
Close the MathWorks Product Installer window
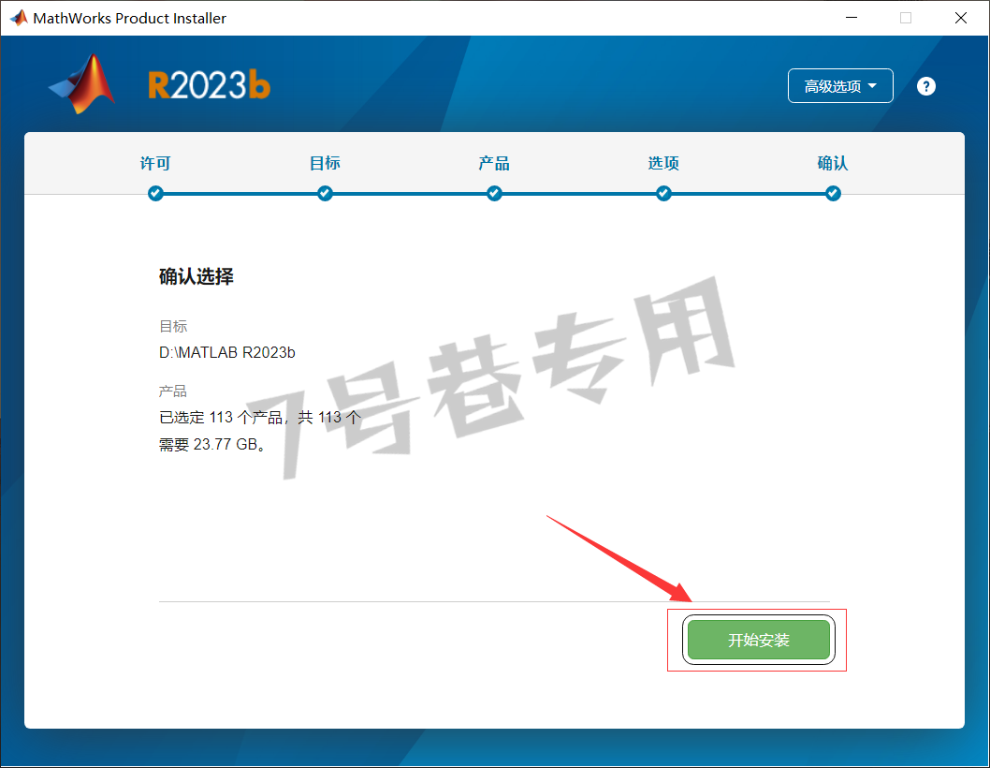pyautogui.click(x=960, y=18)
